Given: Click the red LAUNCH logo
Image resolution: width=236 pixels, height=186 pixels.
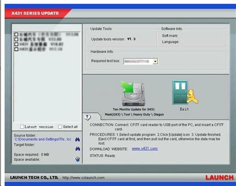Looking at the screenshot, I should coord(220,178).
